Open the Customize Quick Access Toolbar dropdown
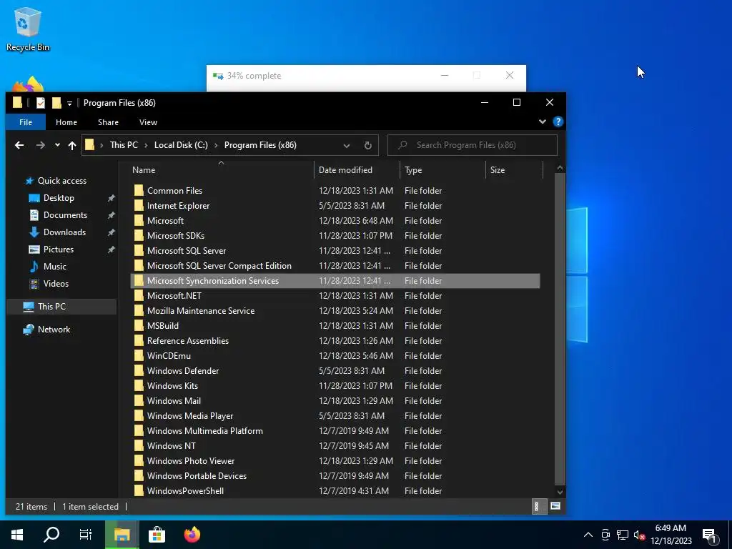 pos(69,103)
